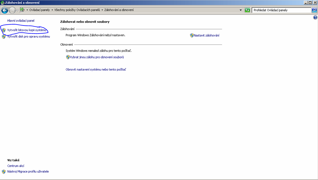Image resolution: width=318 pixels, height=180 pixels.
Task: Click the Obnovení section label
Action: coord(66,44)
